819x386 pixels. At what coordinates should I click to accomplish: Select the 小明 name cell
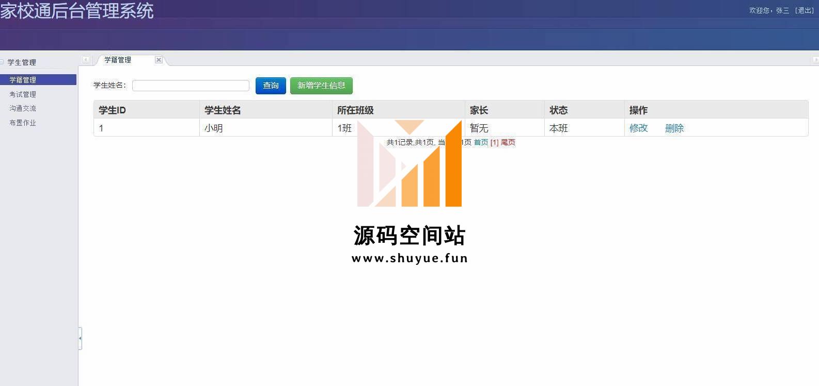266,128
